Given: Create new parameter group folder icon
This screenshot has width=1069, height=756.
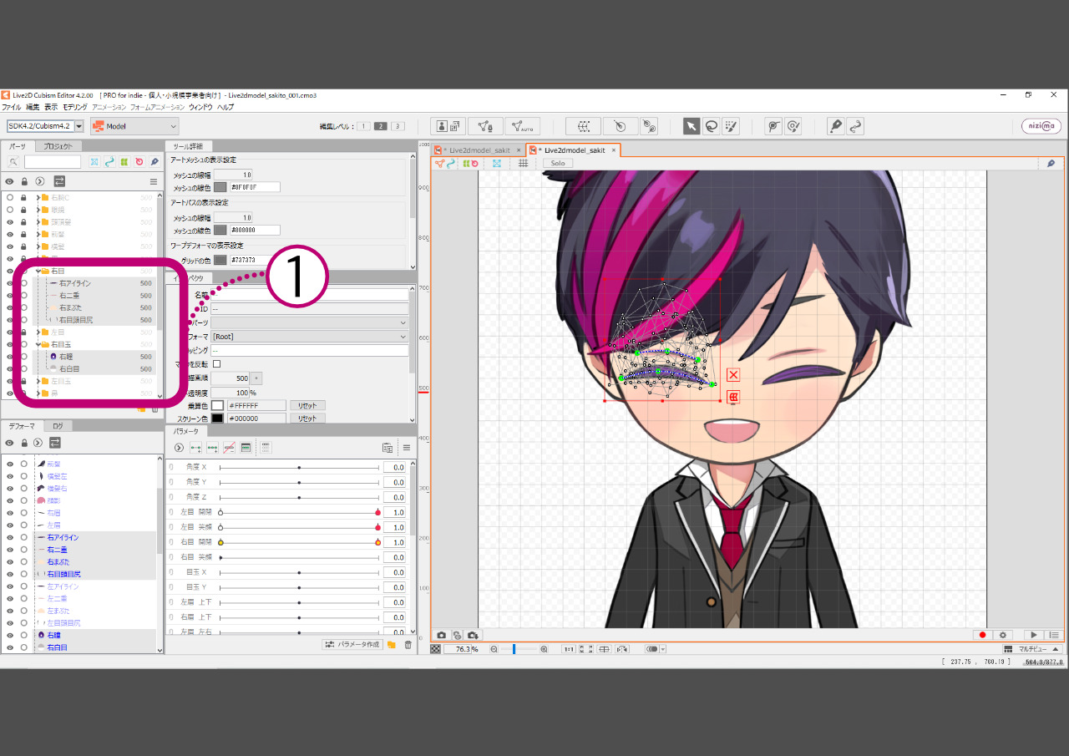Looking at the screenshot, I should tap(392, 645).
